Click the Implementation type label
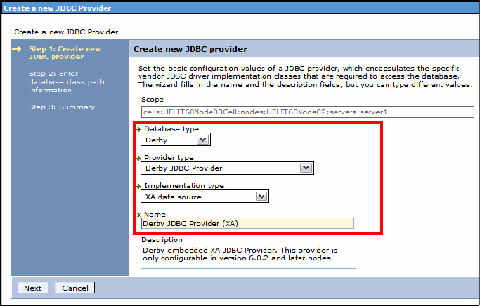 point(184,186)
